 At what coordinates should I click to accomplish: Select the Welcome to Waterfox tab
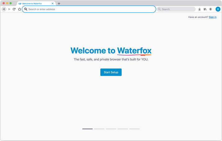pos(36,3)
